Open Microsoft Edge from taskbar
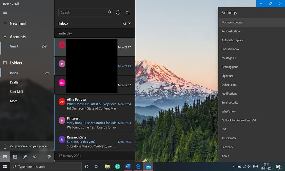 point(138,166)
